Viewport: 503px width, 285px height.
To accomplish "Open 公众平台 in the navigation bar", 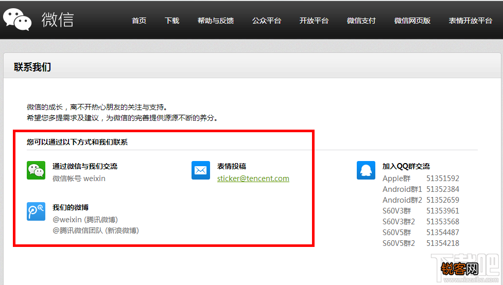I will [x=267, y=21].
